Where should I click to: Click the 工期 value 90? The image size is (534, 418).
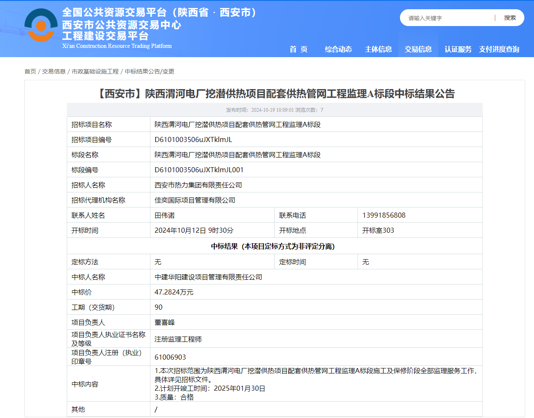coord(158,308)
